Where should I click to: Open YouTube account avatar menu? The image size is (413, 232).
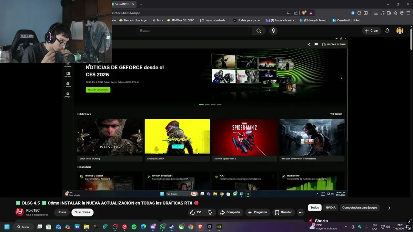pos(400,31)
